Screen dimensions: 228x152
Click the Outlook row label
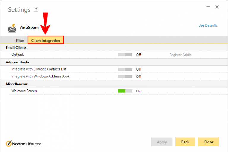tap(18, 55)
